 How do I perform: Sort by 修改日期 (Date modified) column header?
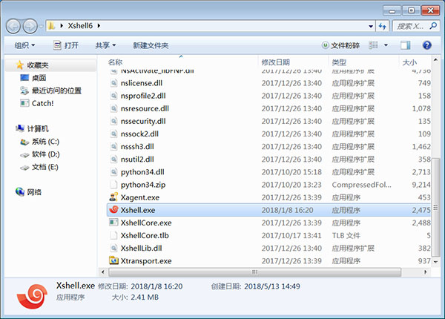click(275, 62)
